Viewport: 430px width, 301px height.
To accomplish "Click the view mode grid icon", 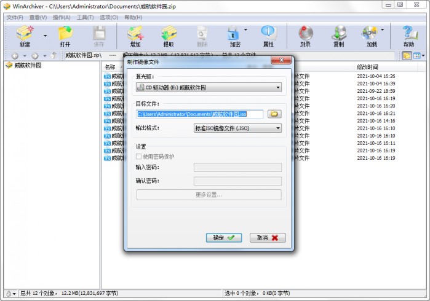I will (416, 56).
